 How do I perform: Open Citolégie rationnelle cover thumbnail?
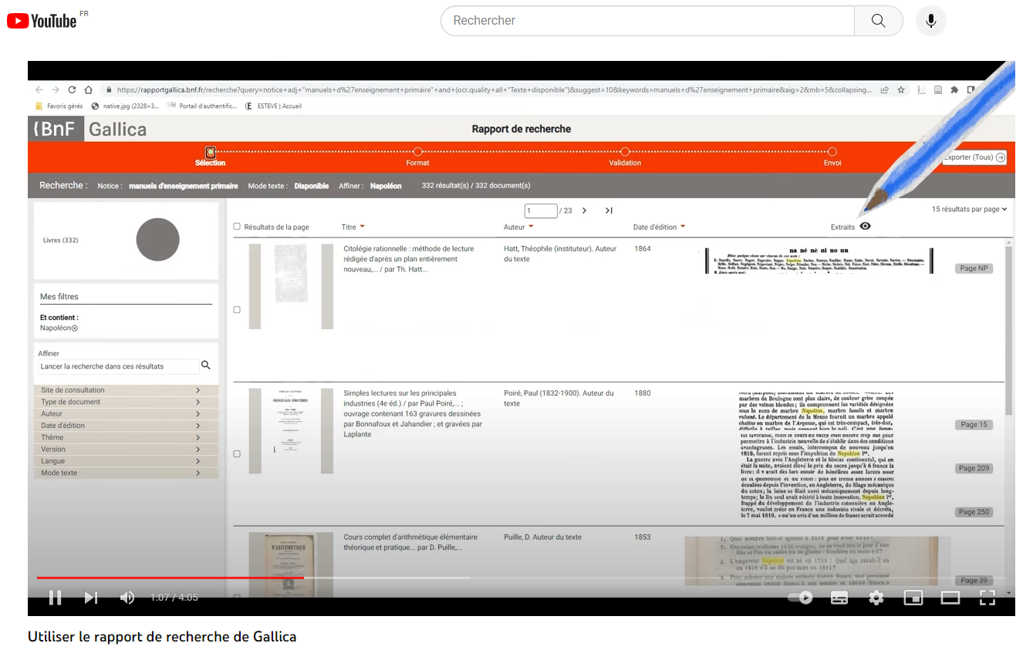click(291, 286)
